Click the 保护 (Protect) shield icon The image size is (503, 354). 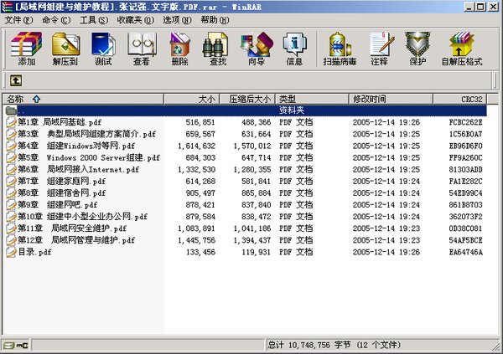(417, 49)
